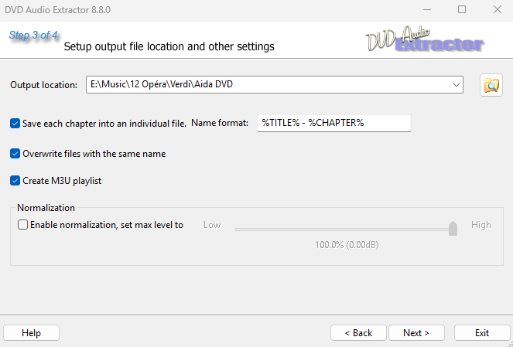This screenshot has width=513, height=347.
Task: Open the Output location dropdown arrow
Action: [x=456, y=85]
